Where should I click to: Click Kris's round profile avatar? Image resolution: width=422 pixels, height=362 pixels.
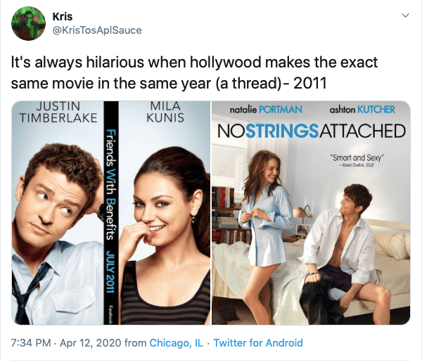coord(28,24)
